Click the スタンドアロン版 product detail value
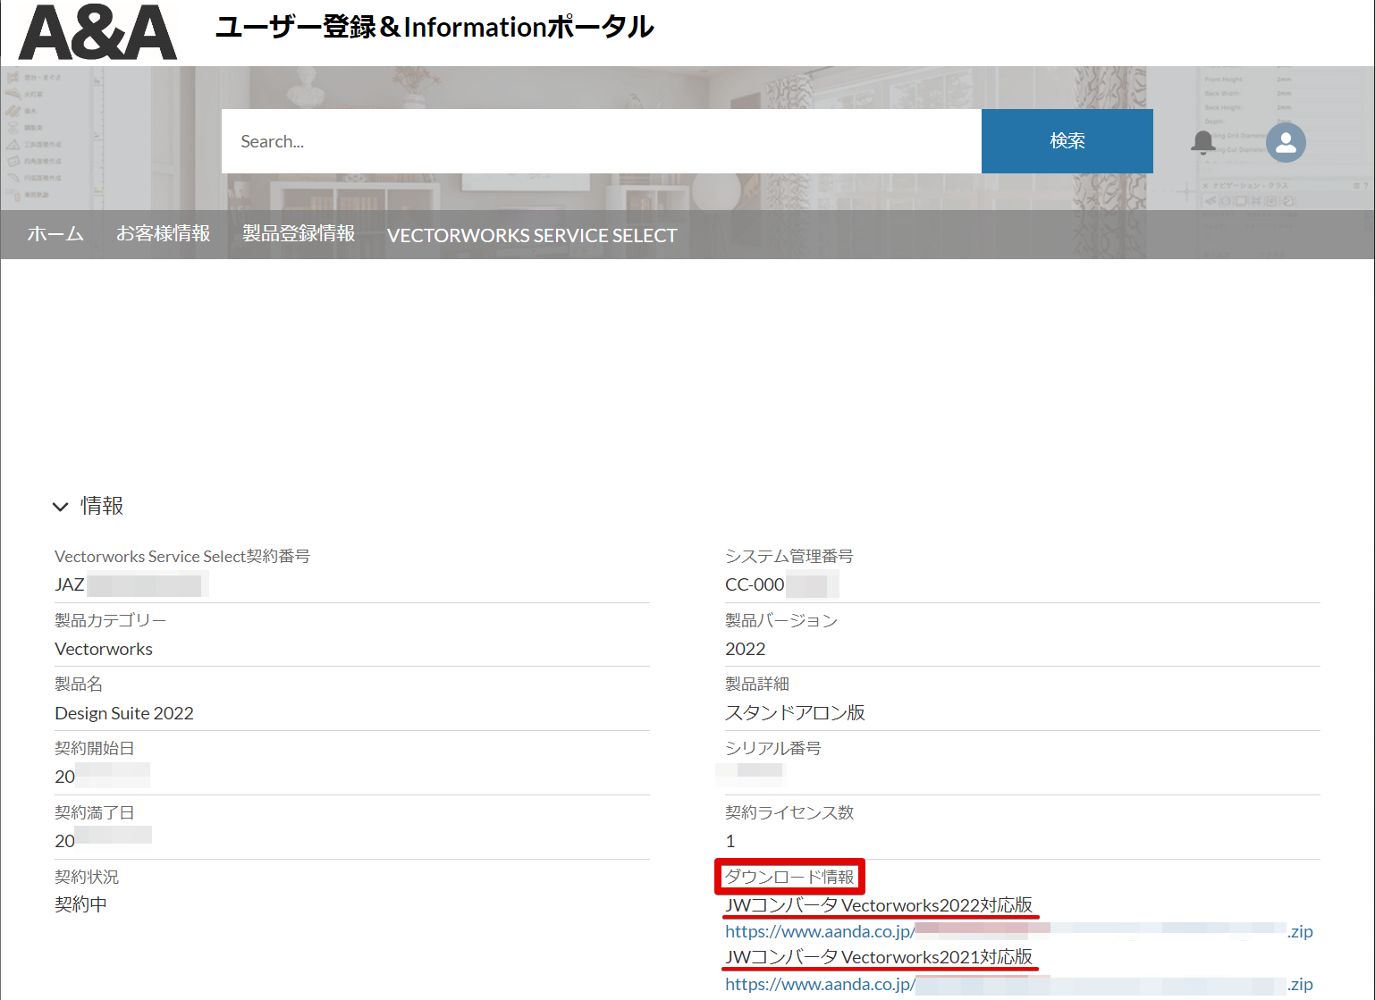This screenshot has height=1000, width=1375. click(x=796, y=712)
